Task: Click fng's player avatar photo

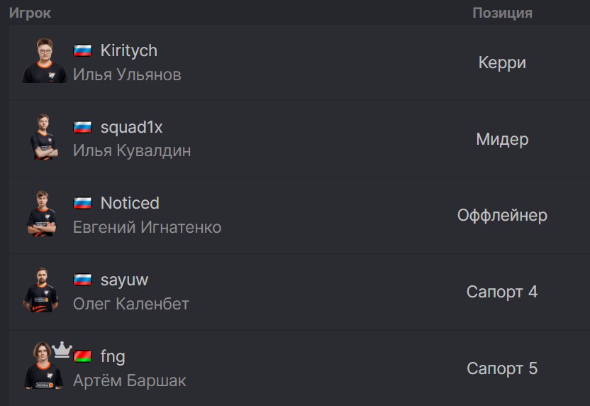Action: tap(44, 366)
